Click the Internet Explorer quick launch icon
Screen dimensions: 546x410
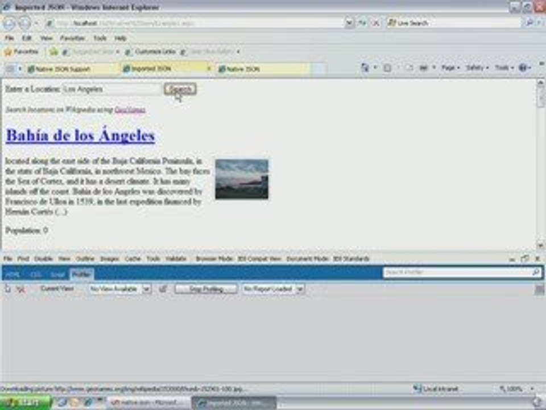coord(88,403)
